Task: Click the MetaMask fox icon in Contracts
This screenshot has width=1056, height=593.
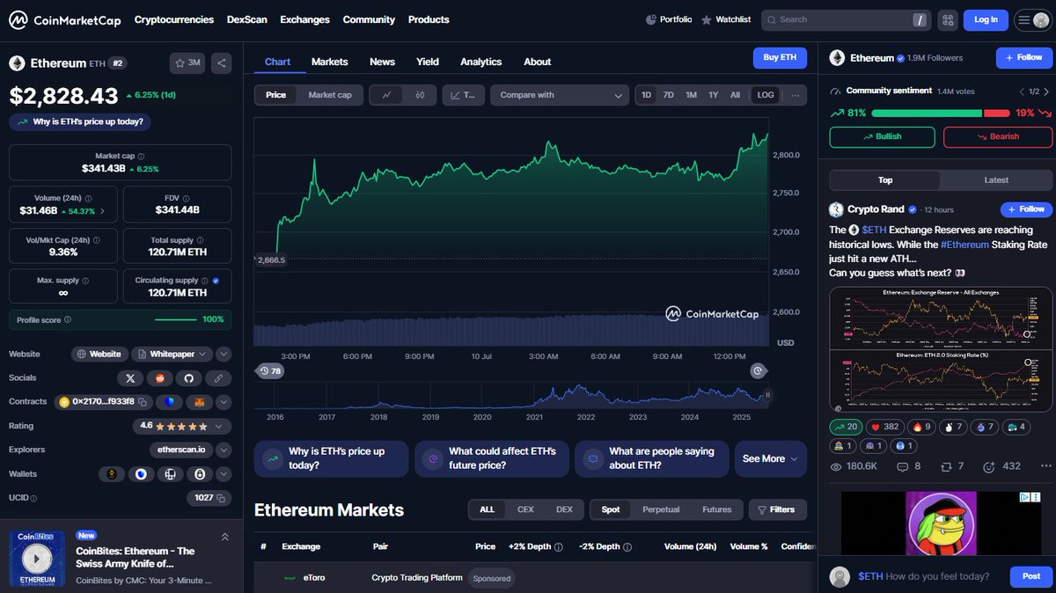Action: (x=200, y=402)
